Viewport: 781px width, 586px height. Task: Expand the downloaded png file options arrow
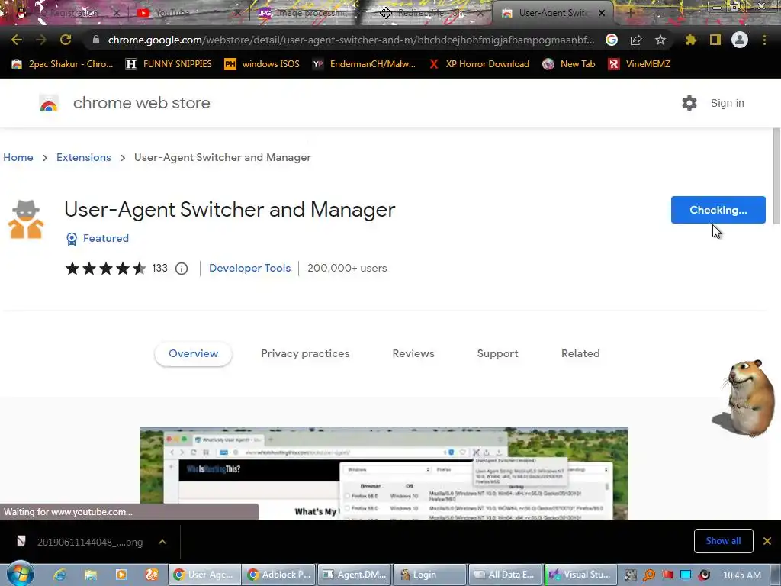(x=162, y=542)
